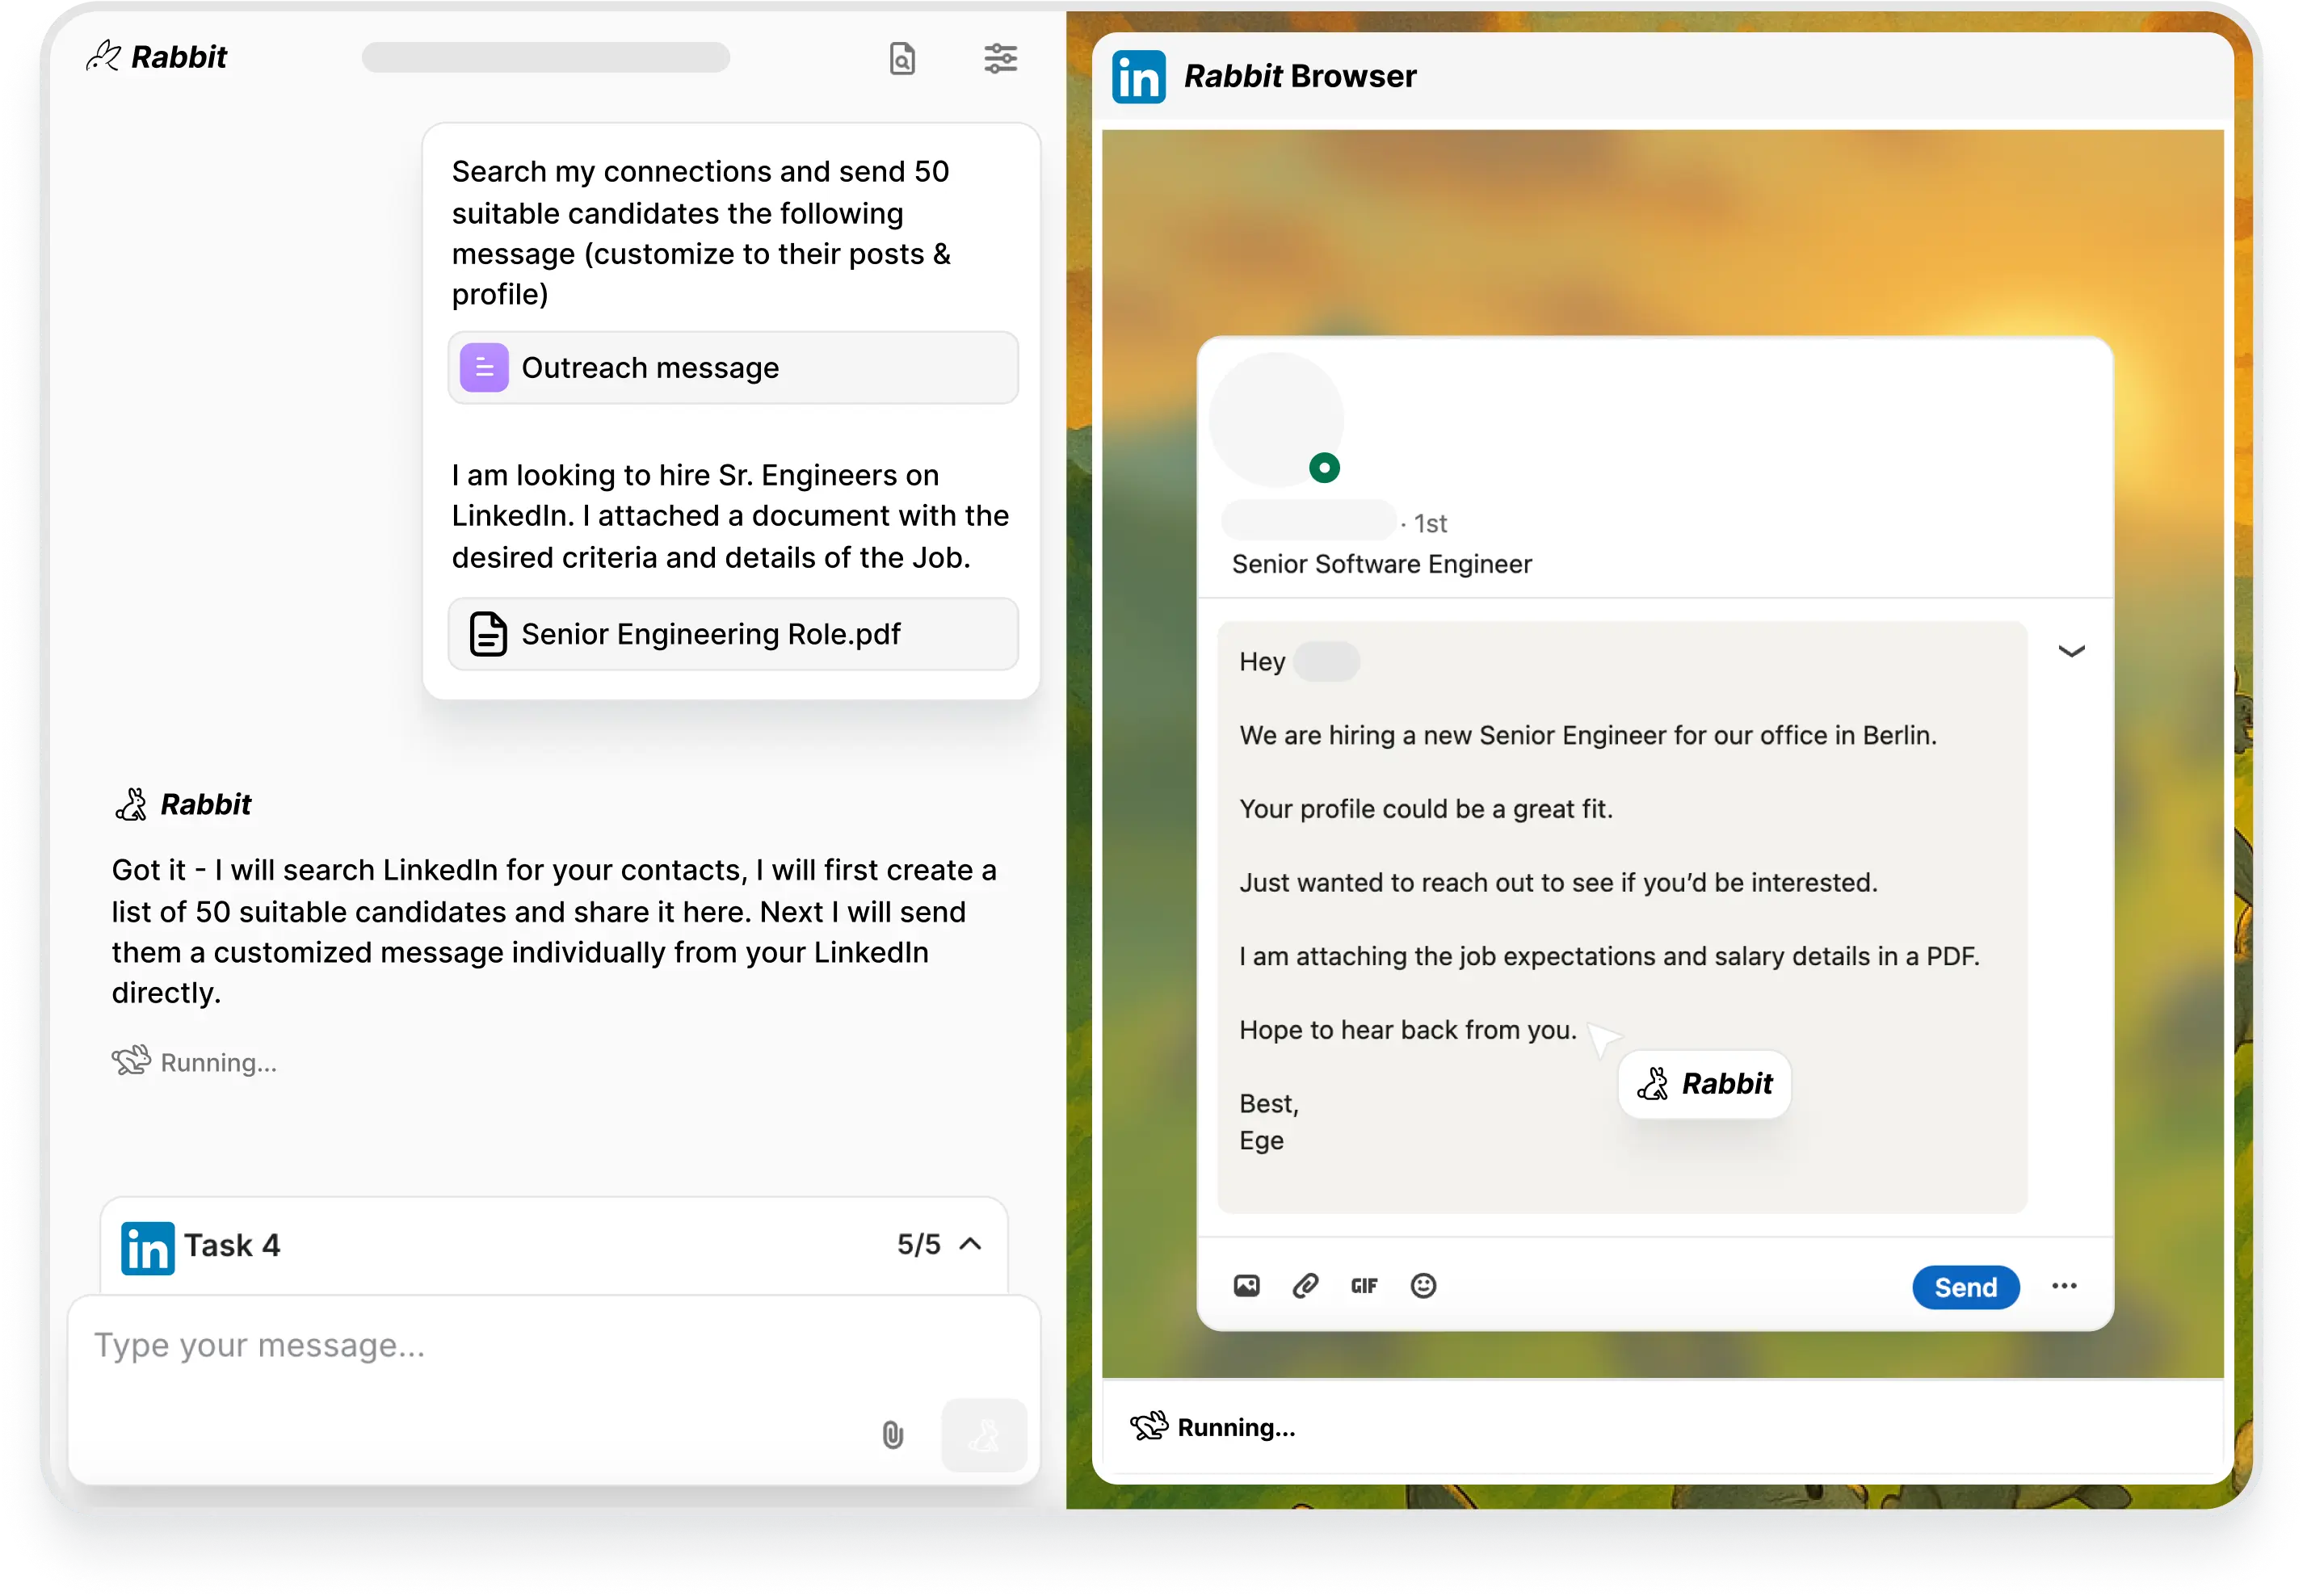Insert a link in the LinkedIn message
This screenshot has width=2303, height=1596.
pos(1305,1286)
